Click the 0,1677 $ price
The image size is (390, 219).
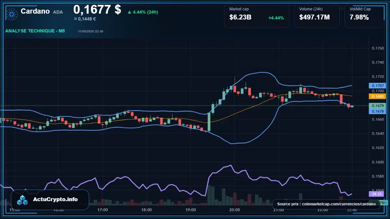[x=97, y=9]
